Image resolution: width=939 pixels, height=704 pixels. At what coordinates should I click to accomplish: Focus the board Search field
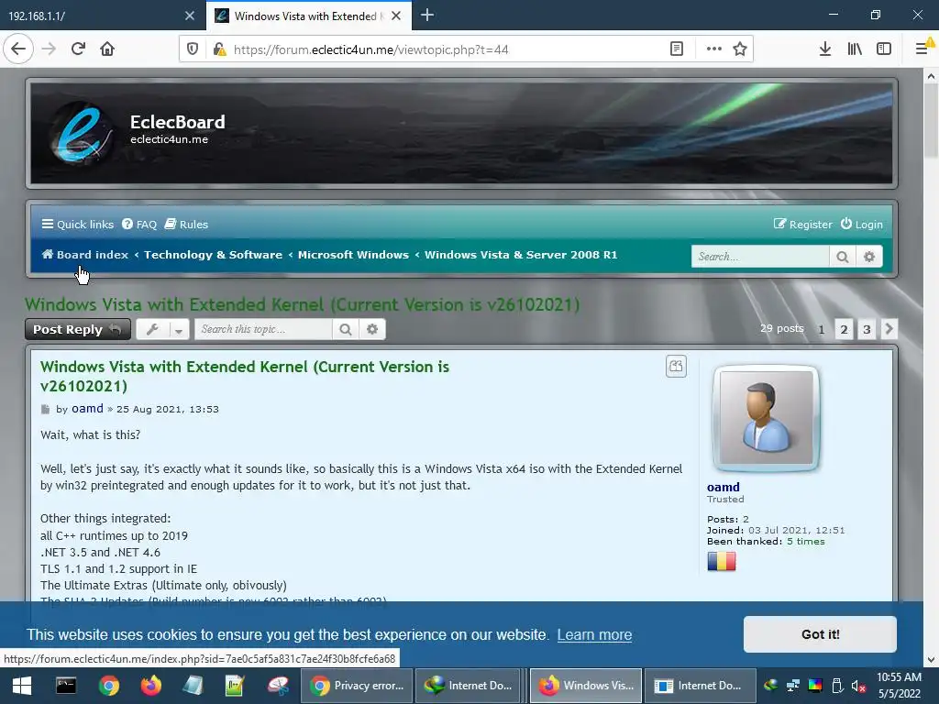tap(760, 257)
